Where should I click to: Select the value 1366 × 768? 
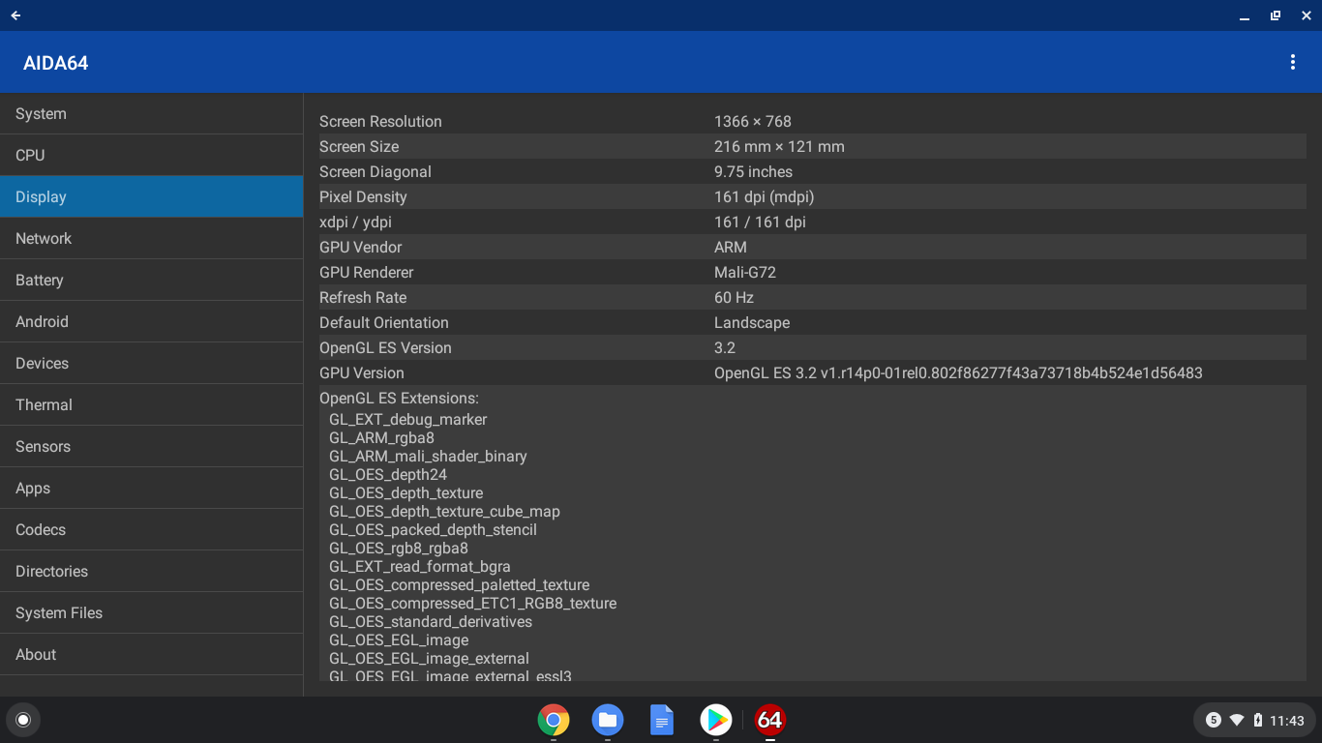(753, 121)
